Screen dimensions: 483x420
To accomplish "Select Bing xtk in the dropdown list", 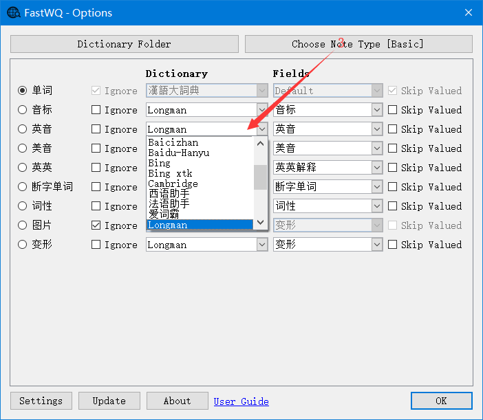I will (x=170, y=173).
